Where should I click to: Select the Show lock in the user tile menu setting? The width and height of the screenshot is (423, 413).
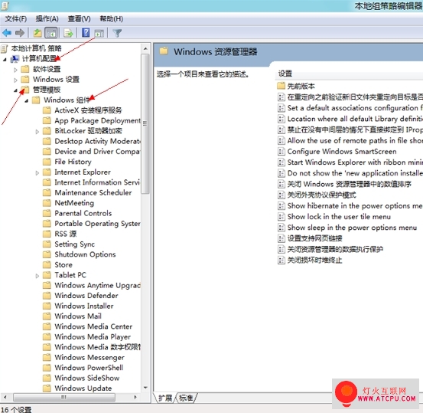339,217
